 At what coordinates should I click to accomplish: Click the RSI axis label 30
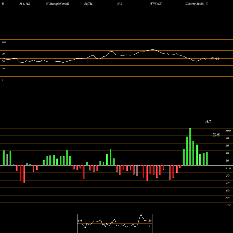tap(3, 69)
